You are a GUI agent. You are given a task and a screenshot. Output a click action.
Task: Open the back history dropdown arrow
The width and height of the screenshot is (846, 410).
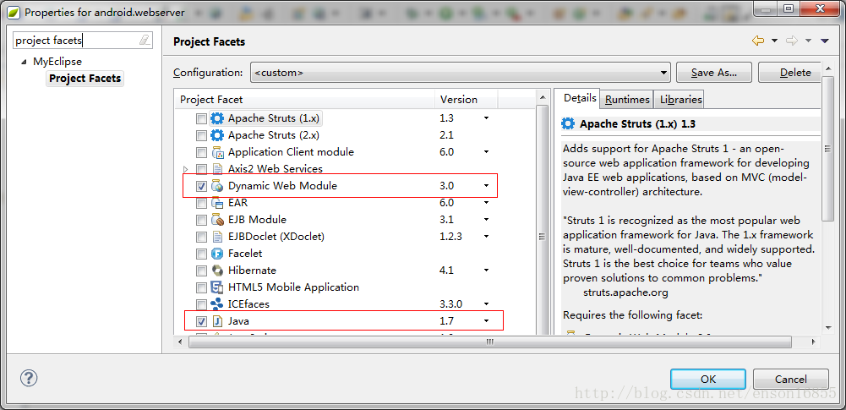point(774,41)
